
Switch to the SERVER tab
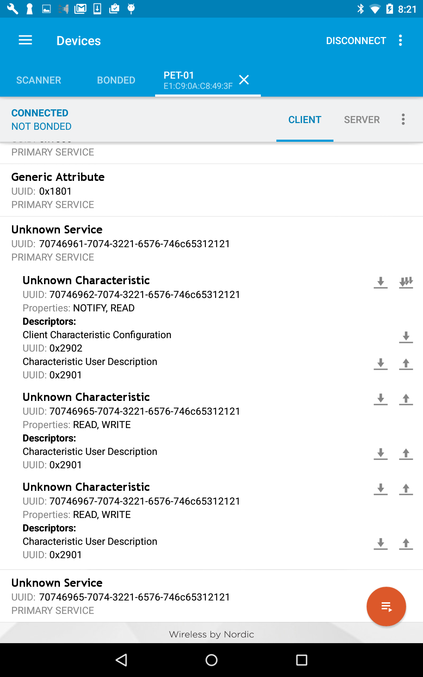click(x=362, y=120)
